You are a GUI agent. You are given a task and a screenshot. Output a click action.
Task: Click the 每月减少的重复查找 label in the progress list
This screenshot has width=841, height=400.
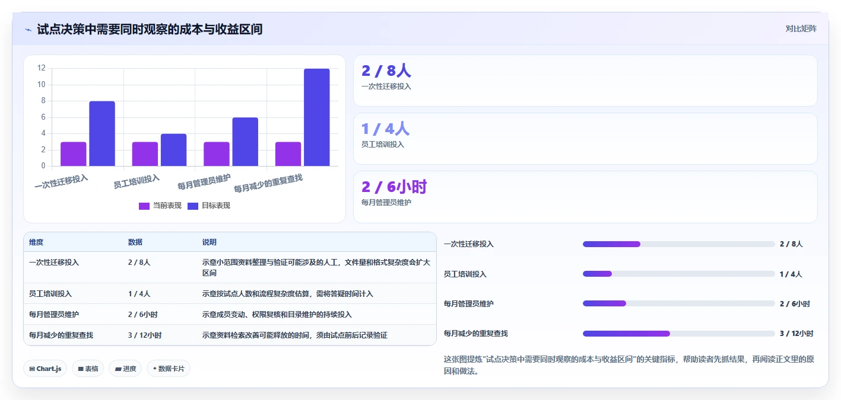[x=476, y=334]
